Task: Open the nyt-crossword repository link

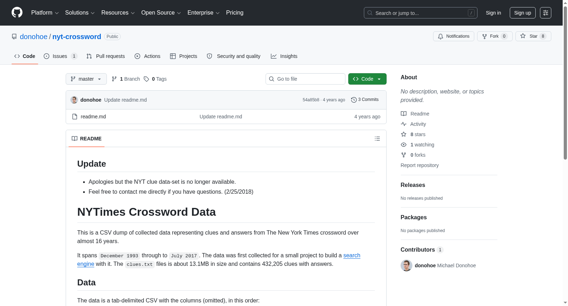Action: click(77, 37)
